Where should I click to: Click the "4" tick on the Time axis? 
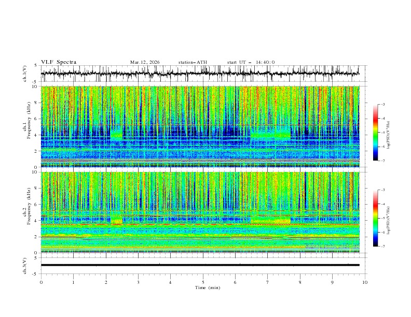click(171, 282)
